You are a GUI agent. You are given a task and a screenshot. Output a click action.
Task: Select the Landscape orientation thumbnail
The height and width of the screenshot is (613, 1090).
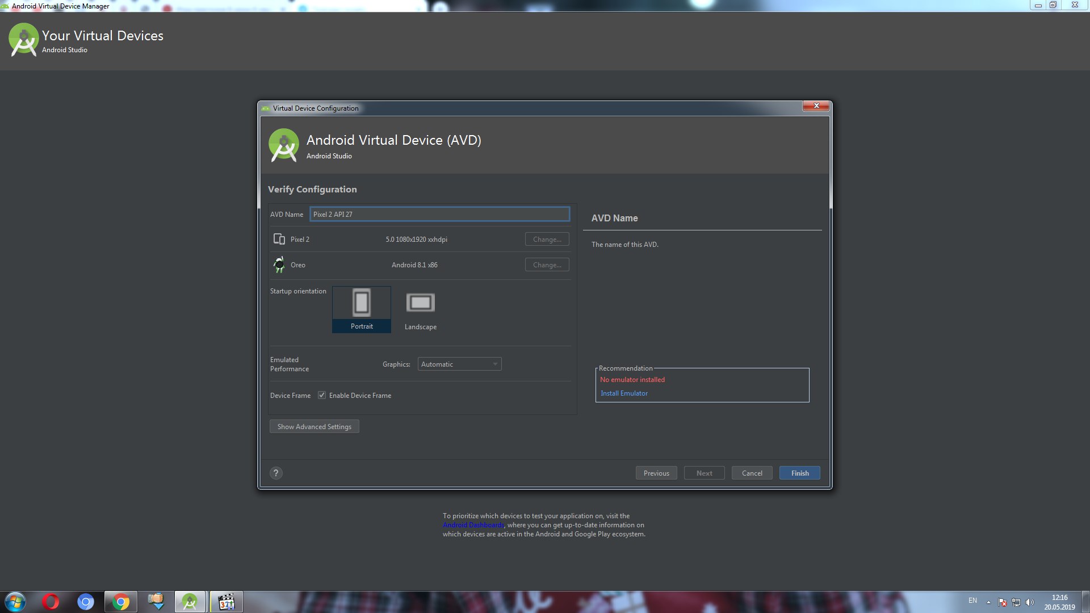tap(421, 309)
